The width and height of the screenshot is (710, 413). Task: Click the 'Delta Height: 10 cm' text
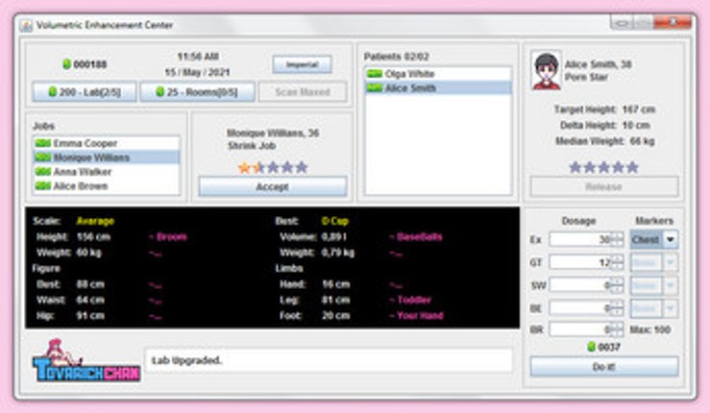604,126
